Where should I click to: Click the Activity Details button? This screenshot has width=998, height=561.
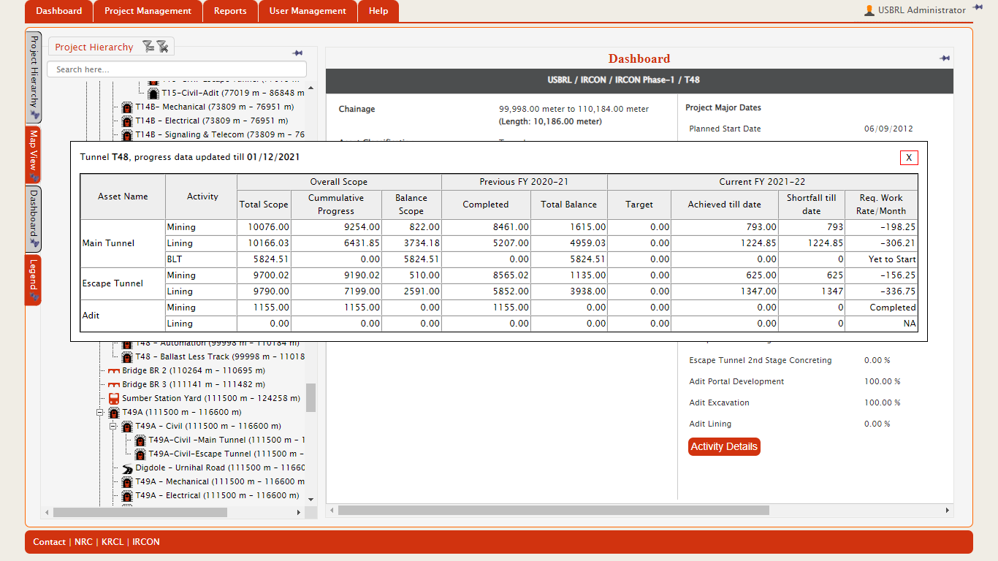coord(724,447)
